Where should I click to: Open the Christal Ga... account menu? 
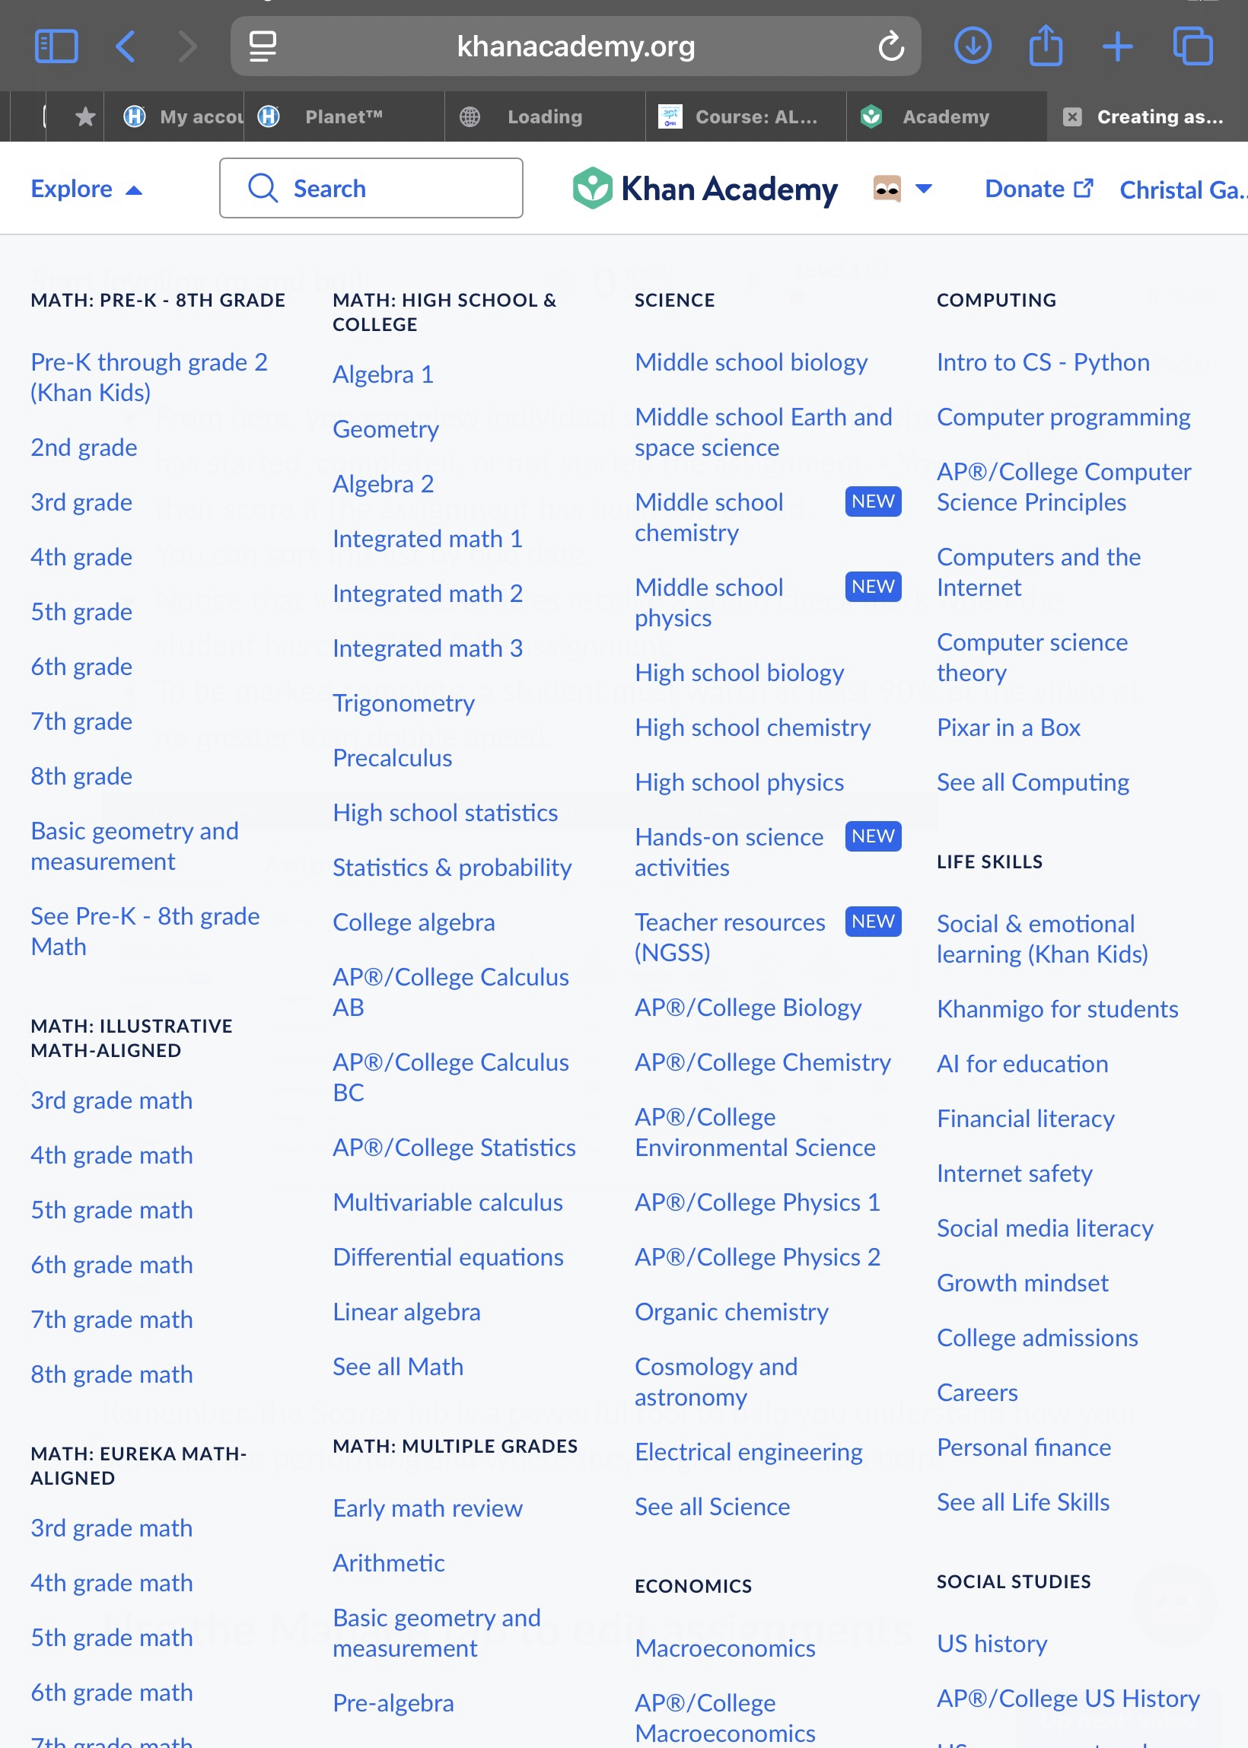(x=1181, y=189)
